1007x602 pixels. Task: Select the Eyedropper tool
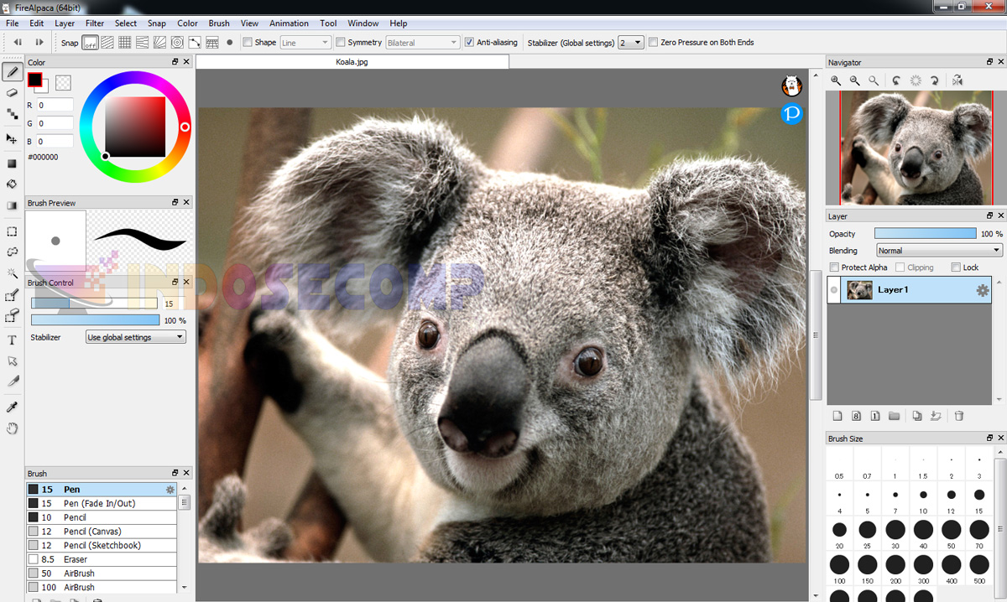[12, 407]
